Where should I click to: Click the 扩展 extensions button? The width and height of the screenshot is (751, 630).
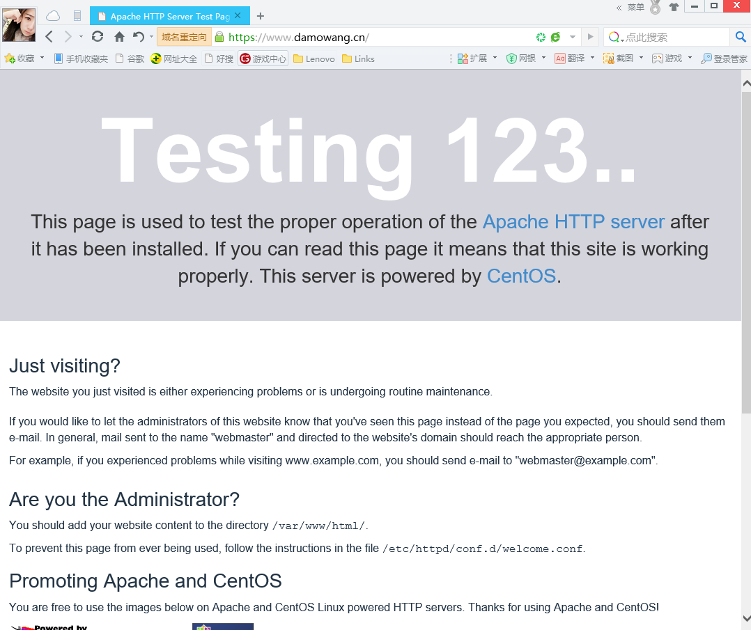(472, 58)
